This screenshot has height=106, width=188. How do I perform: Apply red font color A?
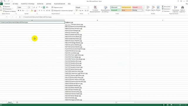(x=35, y=11)
